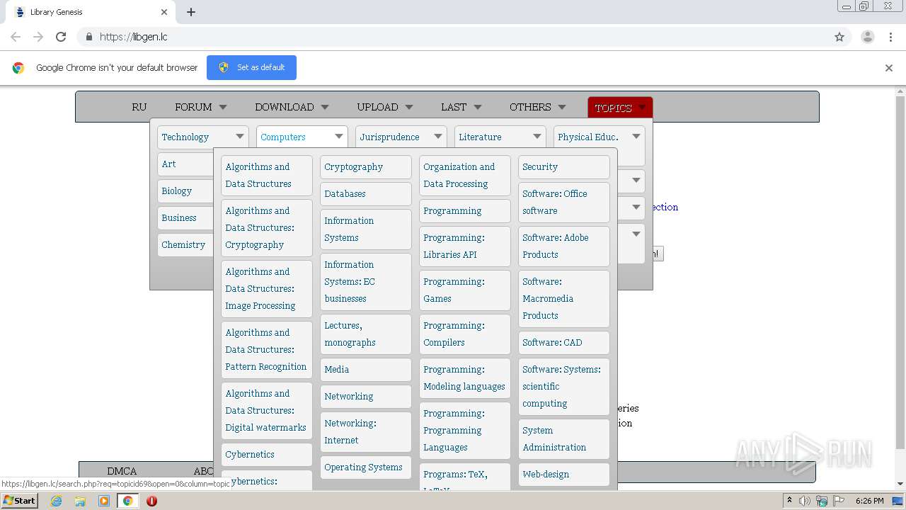
Task: Select the Operating Systems subtopic
Action: [x=366, y=467]
